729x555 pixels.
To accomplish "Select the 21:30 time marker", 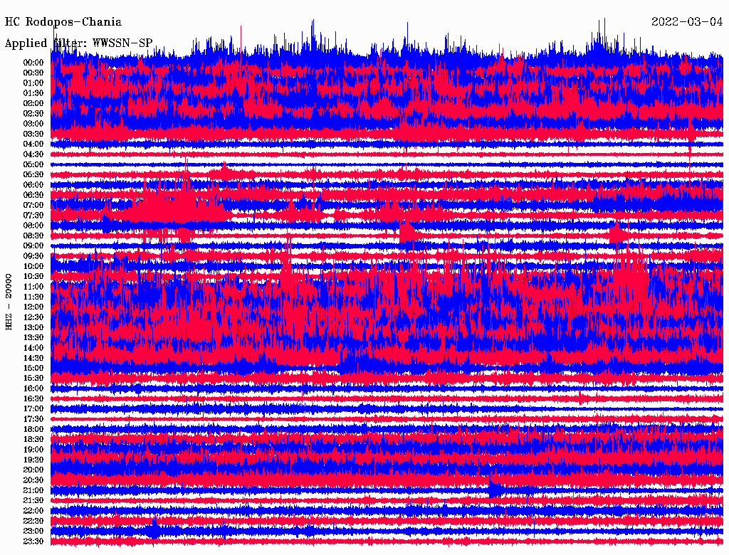I will [x=33, y=501].
